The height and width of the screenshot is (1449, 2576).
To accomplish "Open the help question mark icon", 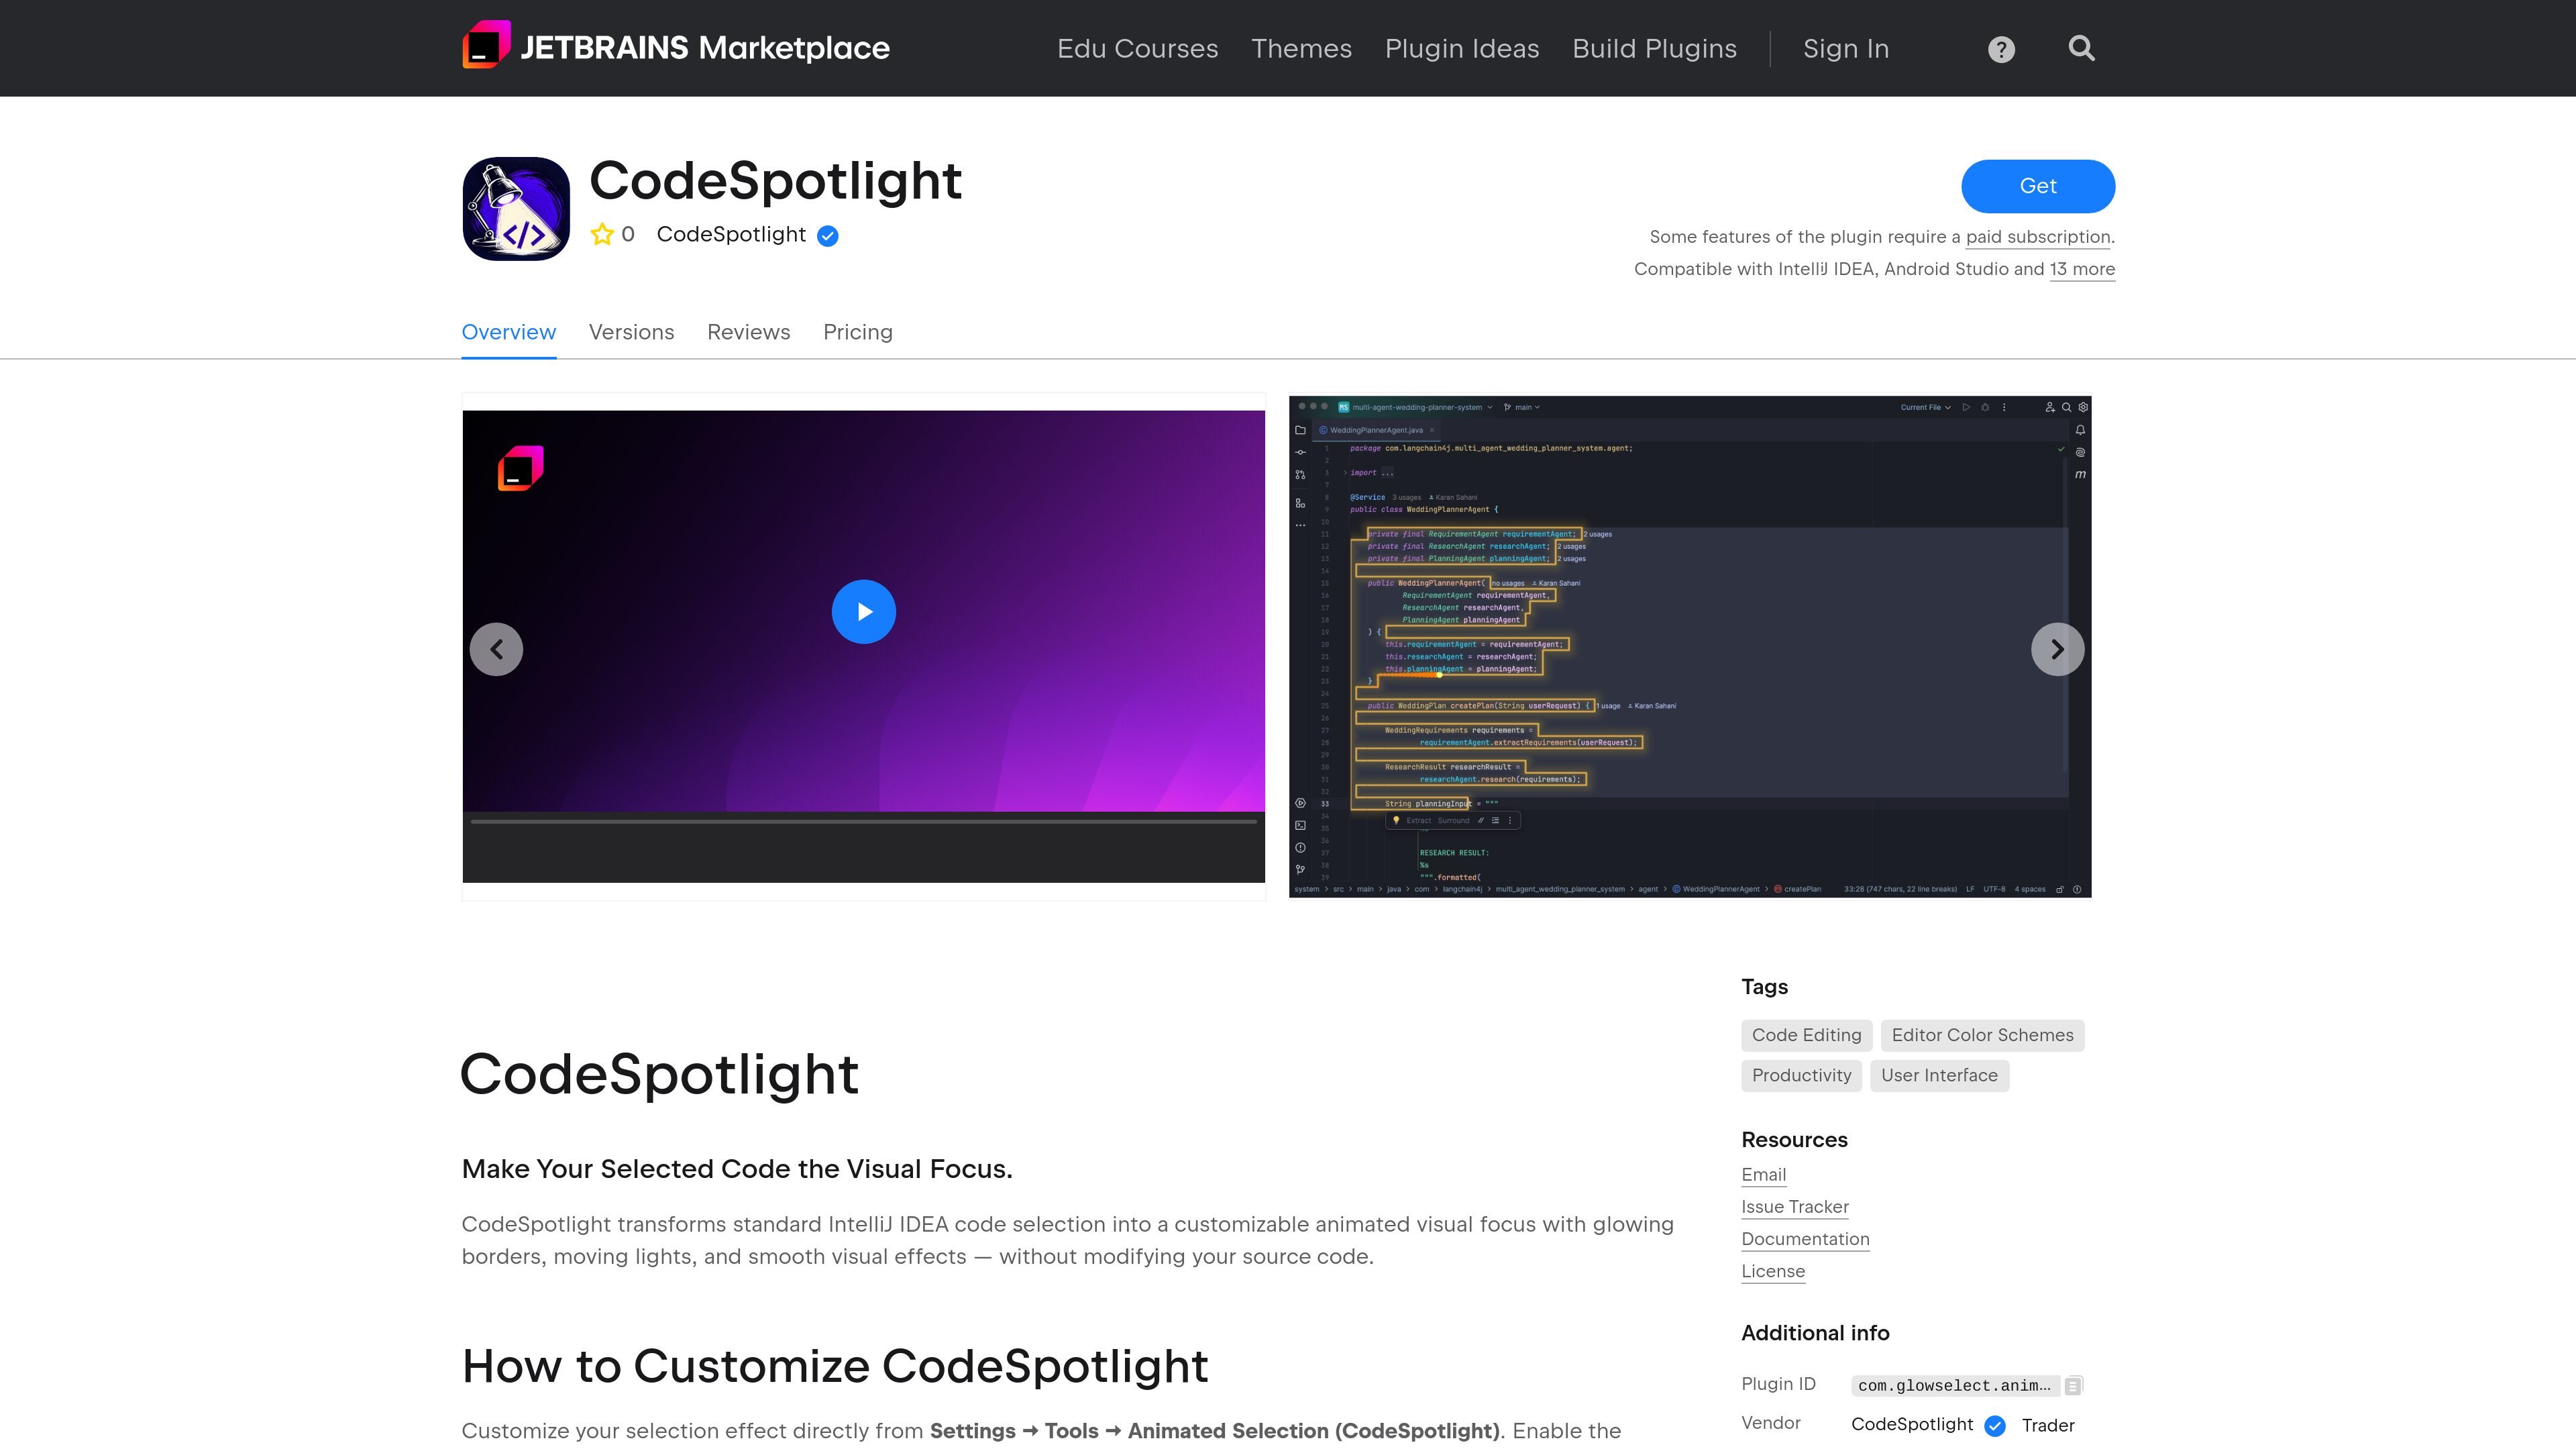I will [x=2001, y=49].
